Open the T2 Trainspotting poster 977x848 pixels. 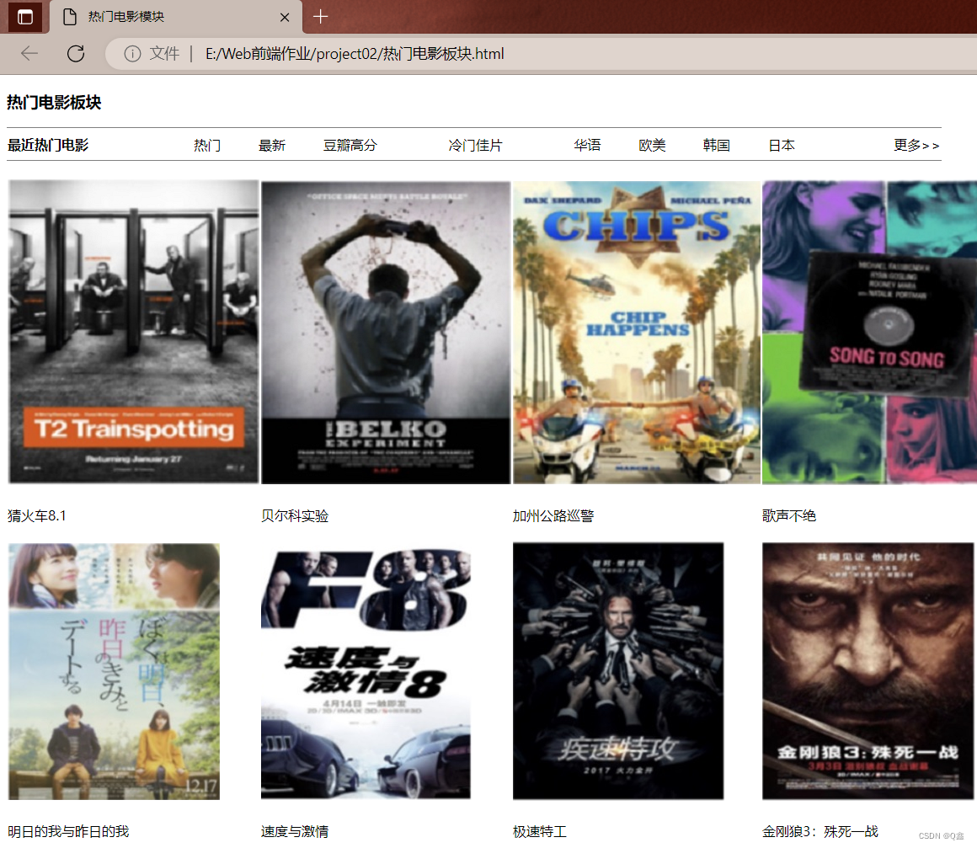pyautogui.click(x=133, y=332)
